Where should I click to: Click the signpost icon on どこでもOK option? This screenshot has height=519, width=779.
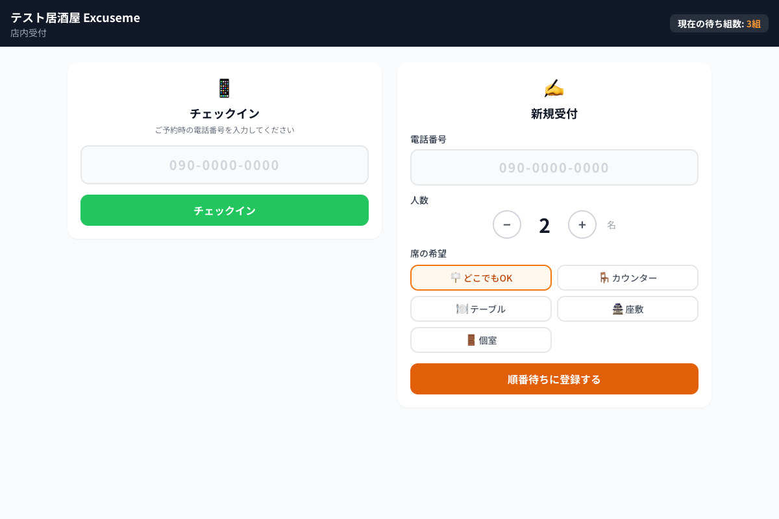(x=454, y=278)
